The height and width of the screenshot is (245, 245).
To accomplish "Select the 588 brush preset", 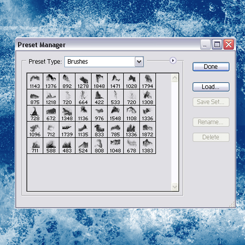I will (x=51, y=146).
